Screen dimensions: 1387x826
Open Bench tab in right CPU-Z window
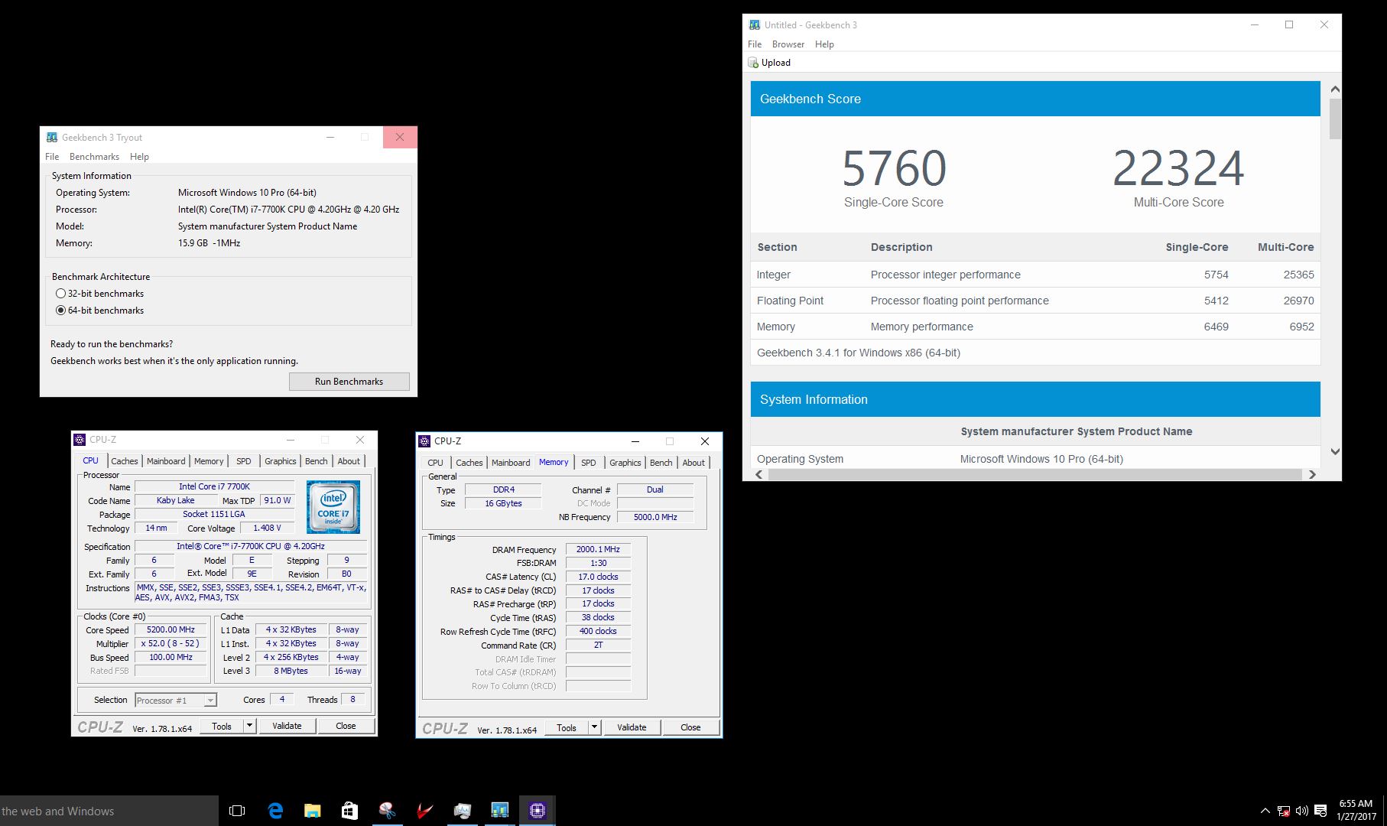pos(661,463)
